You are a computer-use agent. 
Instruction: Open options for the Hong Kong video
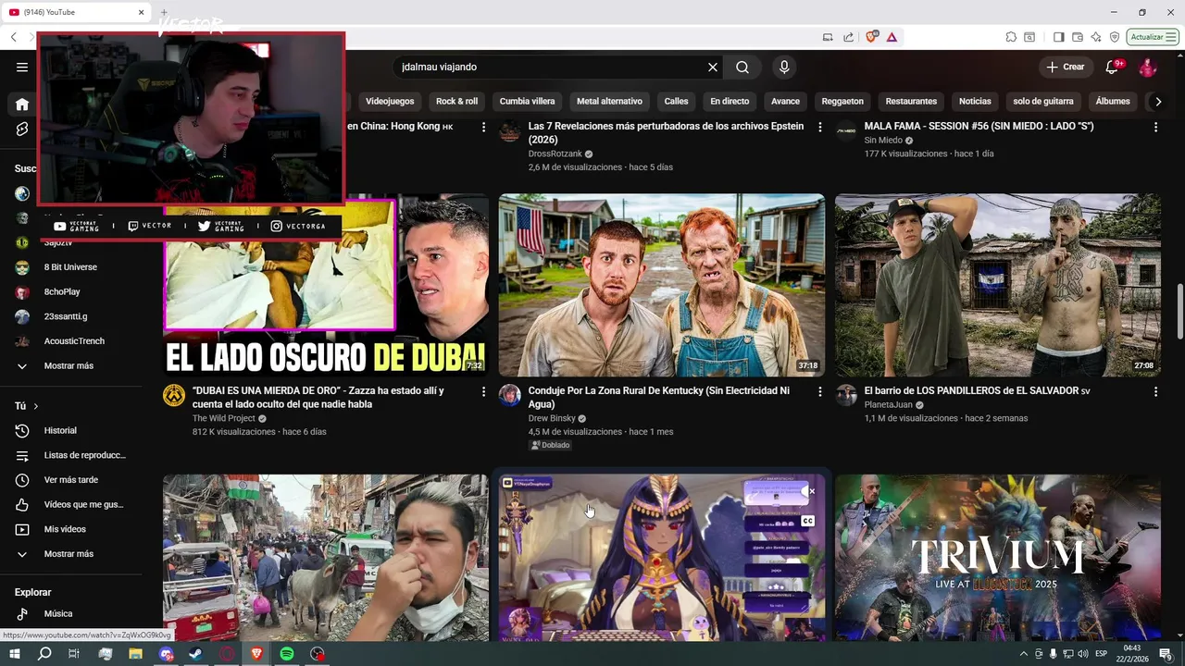(483, 127)
